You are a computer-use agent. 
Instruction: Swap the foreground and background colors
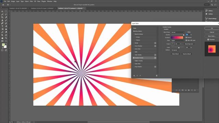[x=6, y=44]
